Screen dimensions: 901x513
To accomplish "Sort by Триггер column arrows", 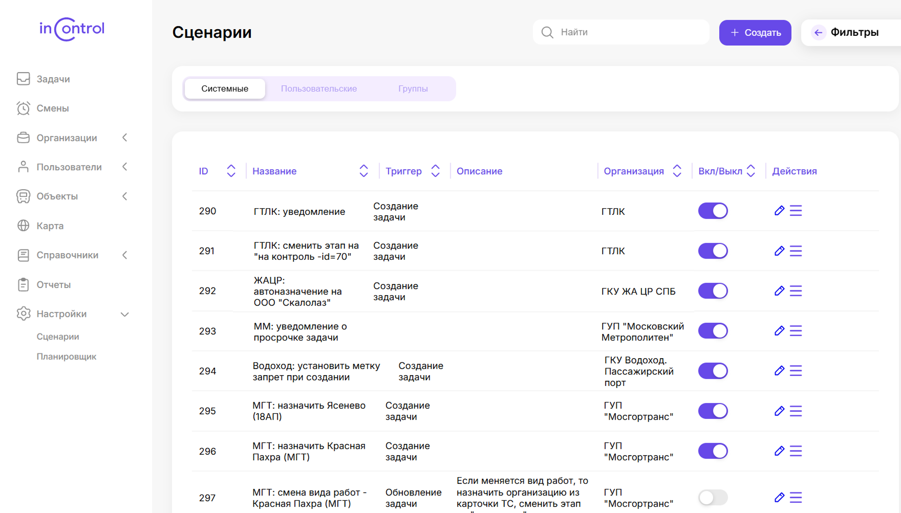I will pos(435,171).
